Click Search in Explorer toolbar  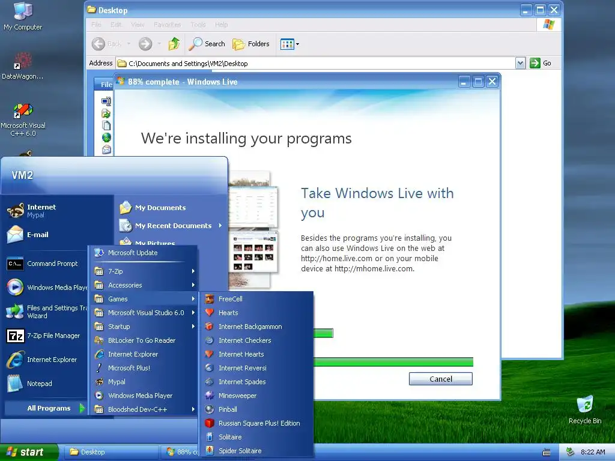(207, 44)
